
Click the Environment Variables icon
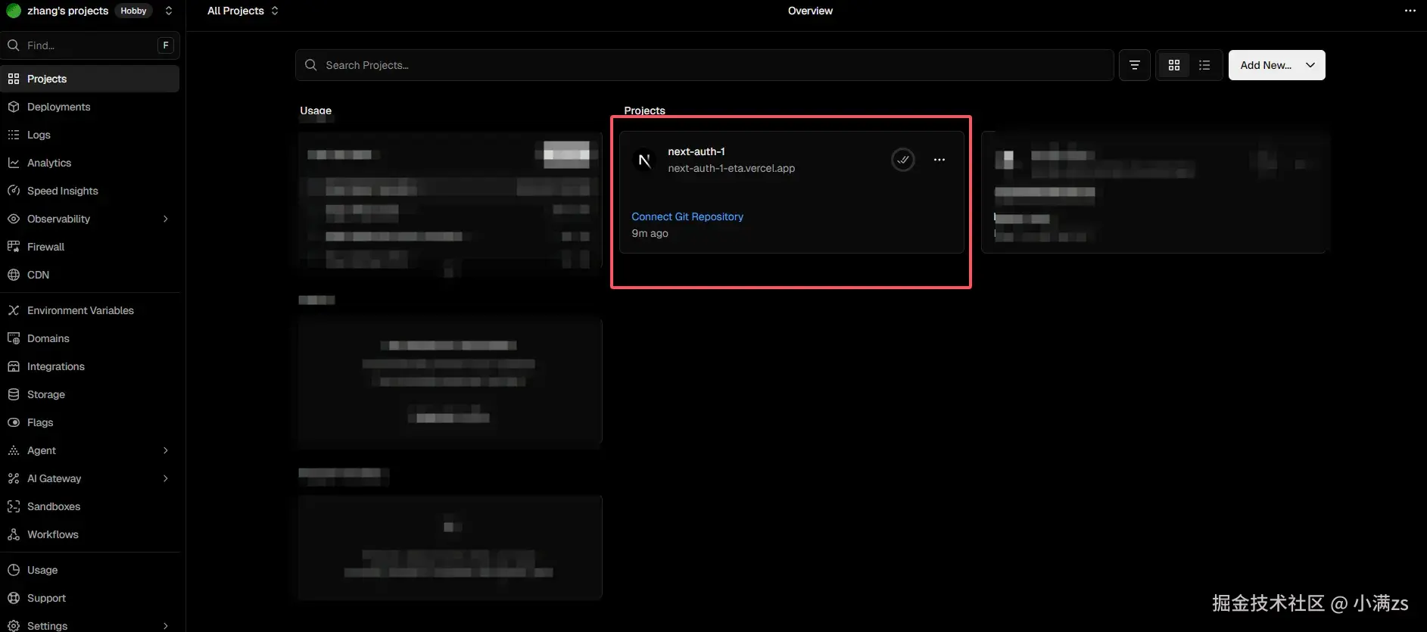(x=14, y=310)
